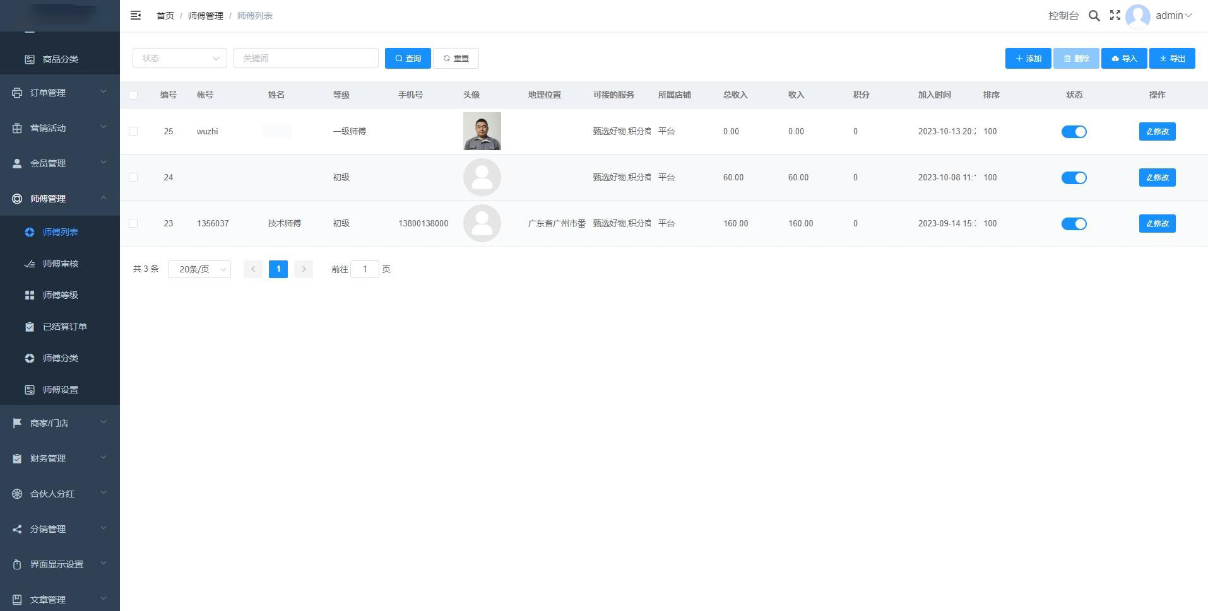Disable status switch for wuzhi row
The height and width of the screenshot is (611, 1208).
[x=1074, y=132]
